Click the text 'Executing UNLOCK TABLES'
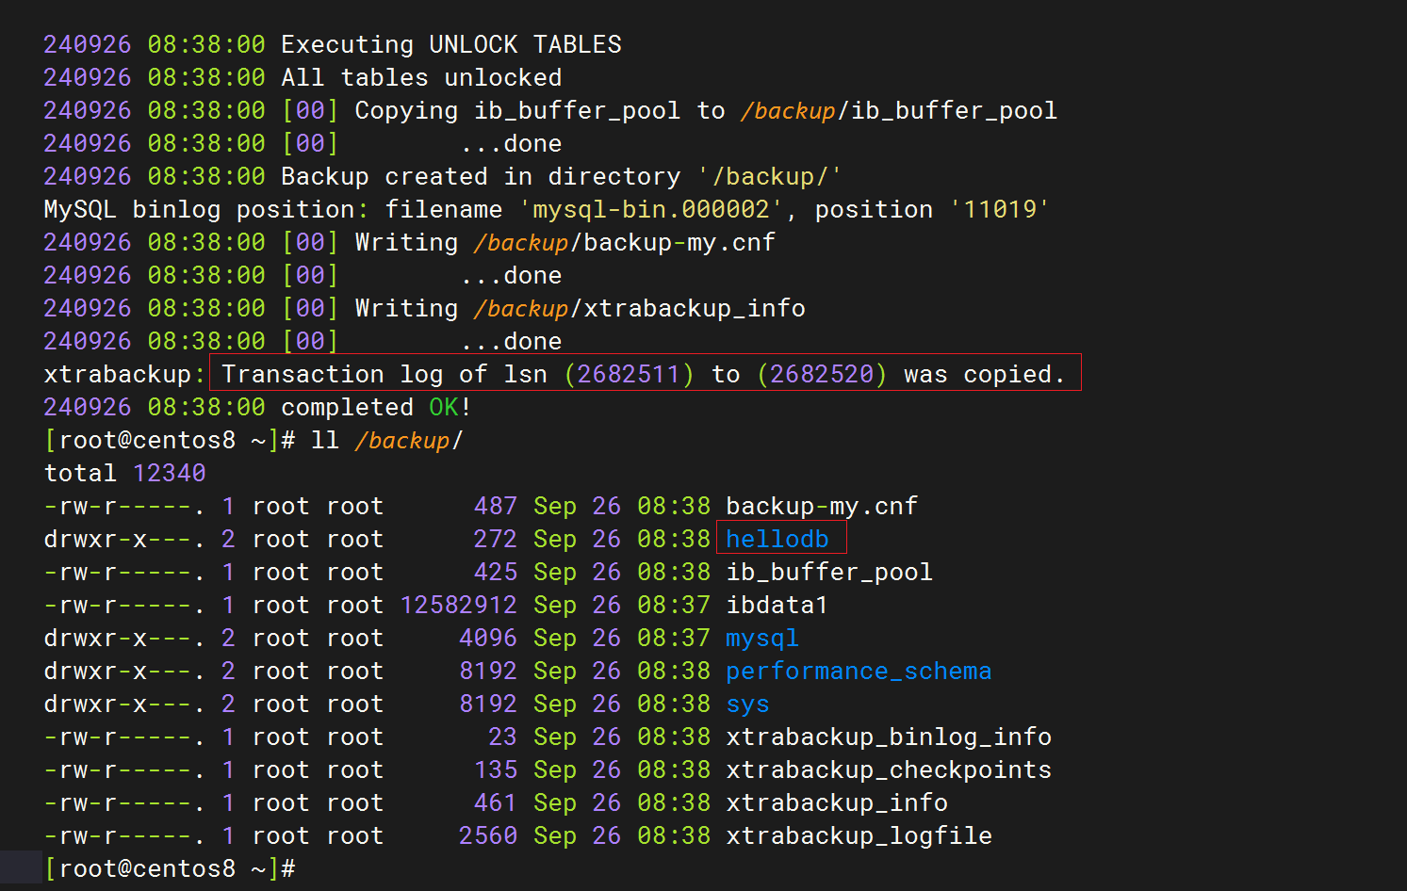This screenshot has width=1407, height=891. [x=451, y=45]
